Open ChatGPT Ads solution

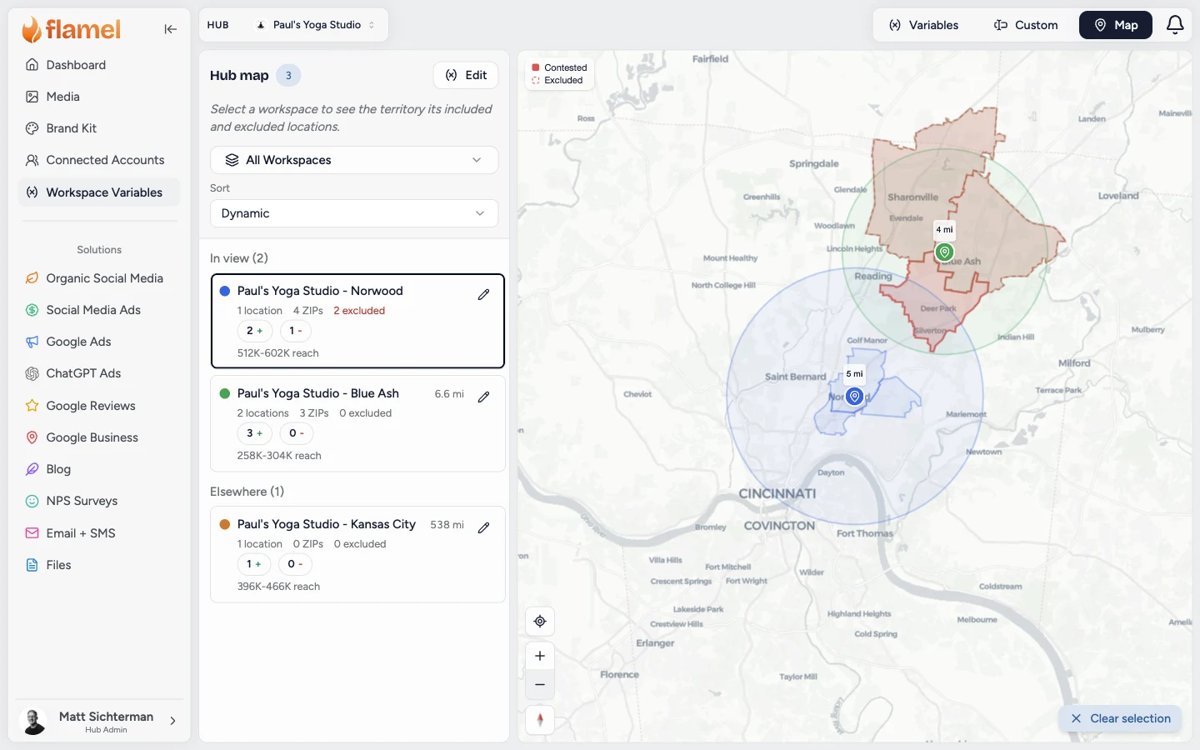(x=99, y=373)
